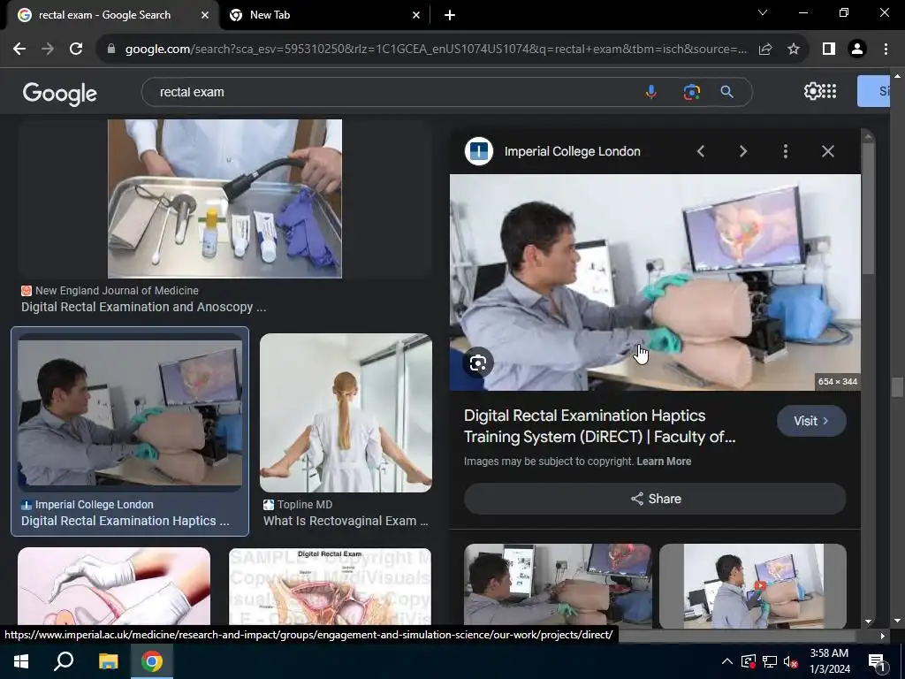The image size is (905, 679).
Task: Share this page via address bar icon
Action: tap(765, 50)
